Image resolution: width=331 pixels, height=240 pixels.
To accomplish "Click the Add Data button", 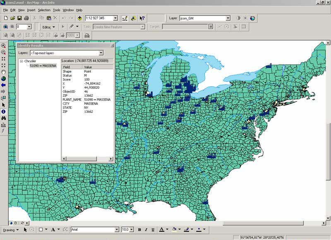I will [x=79, y=18].
